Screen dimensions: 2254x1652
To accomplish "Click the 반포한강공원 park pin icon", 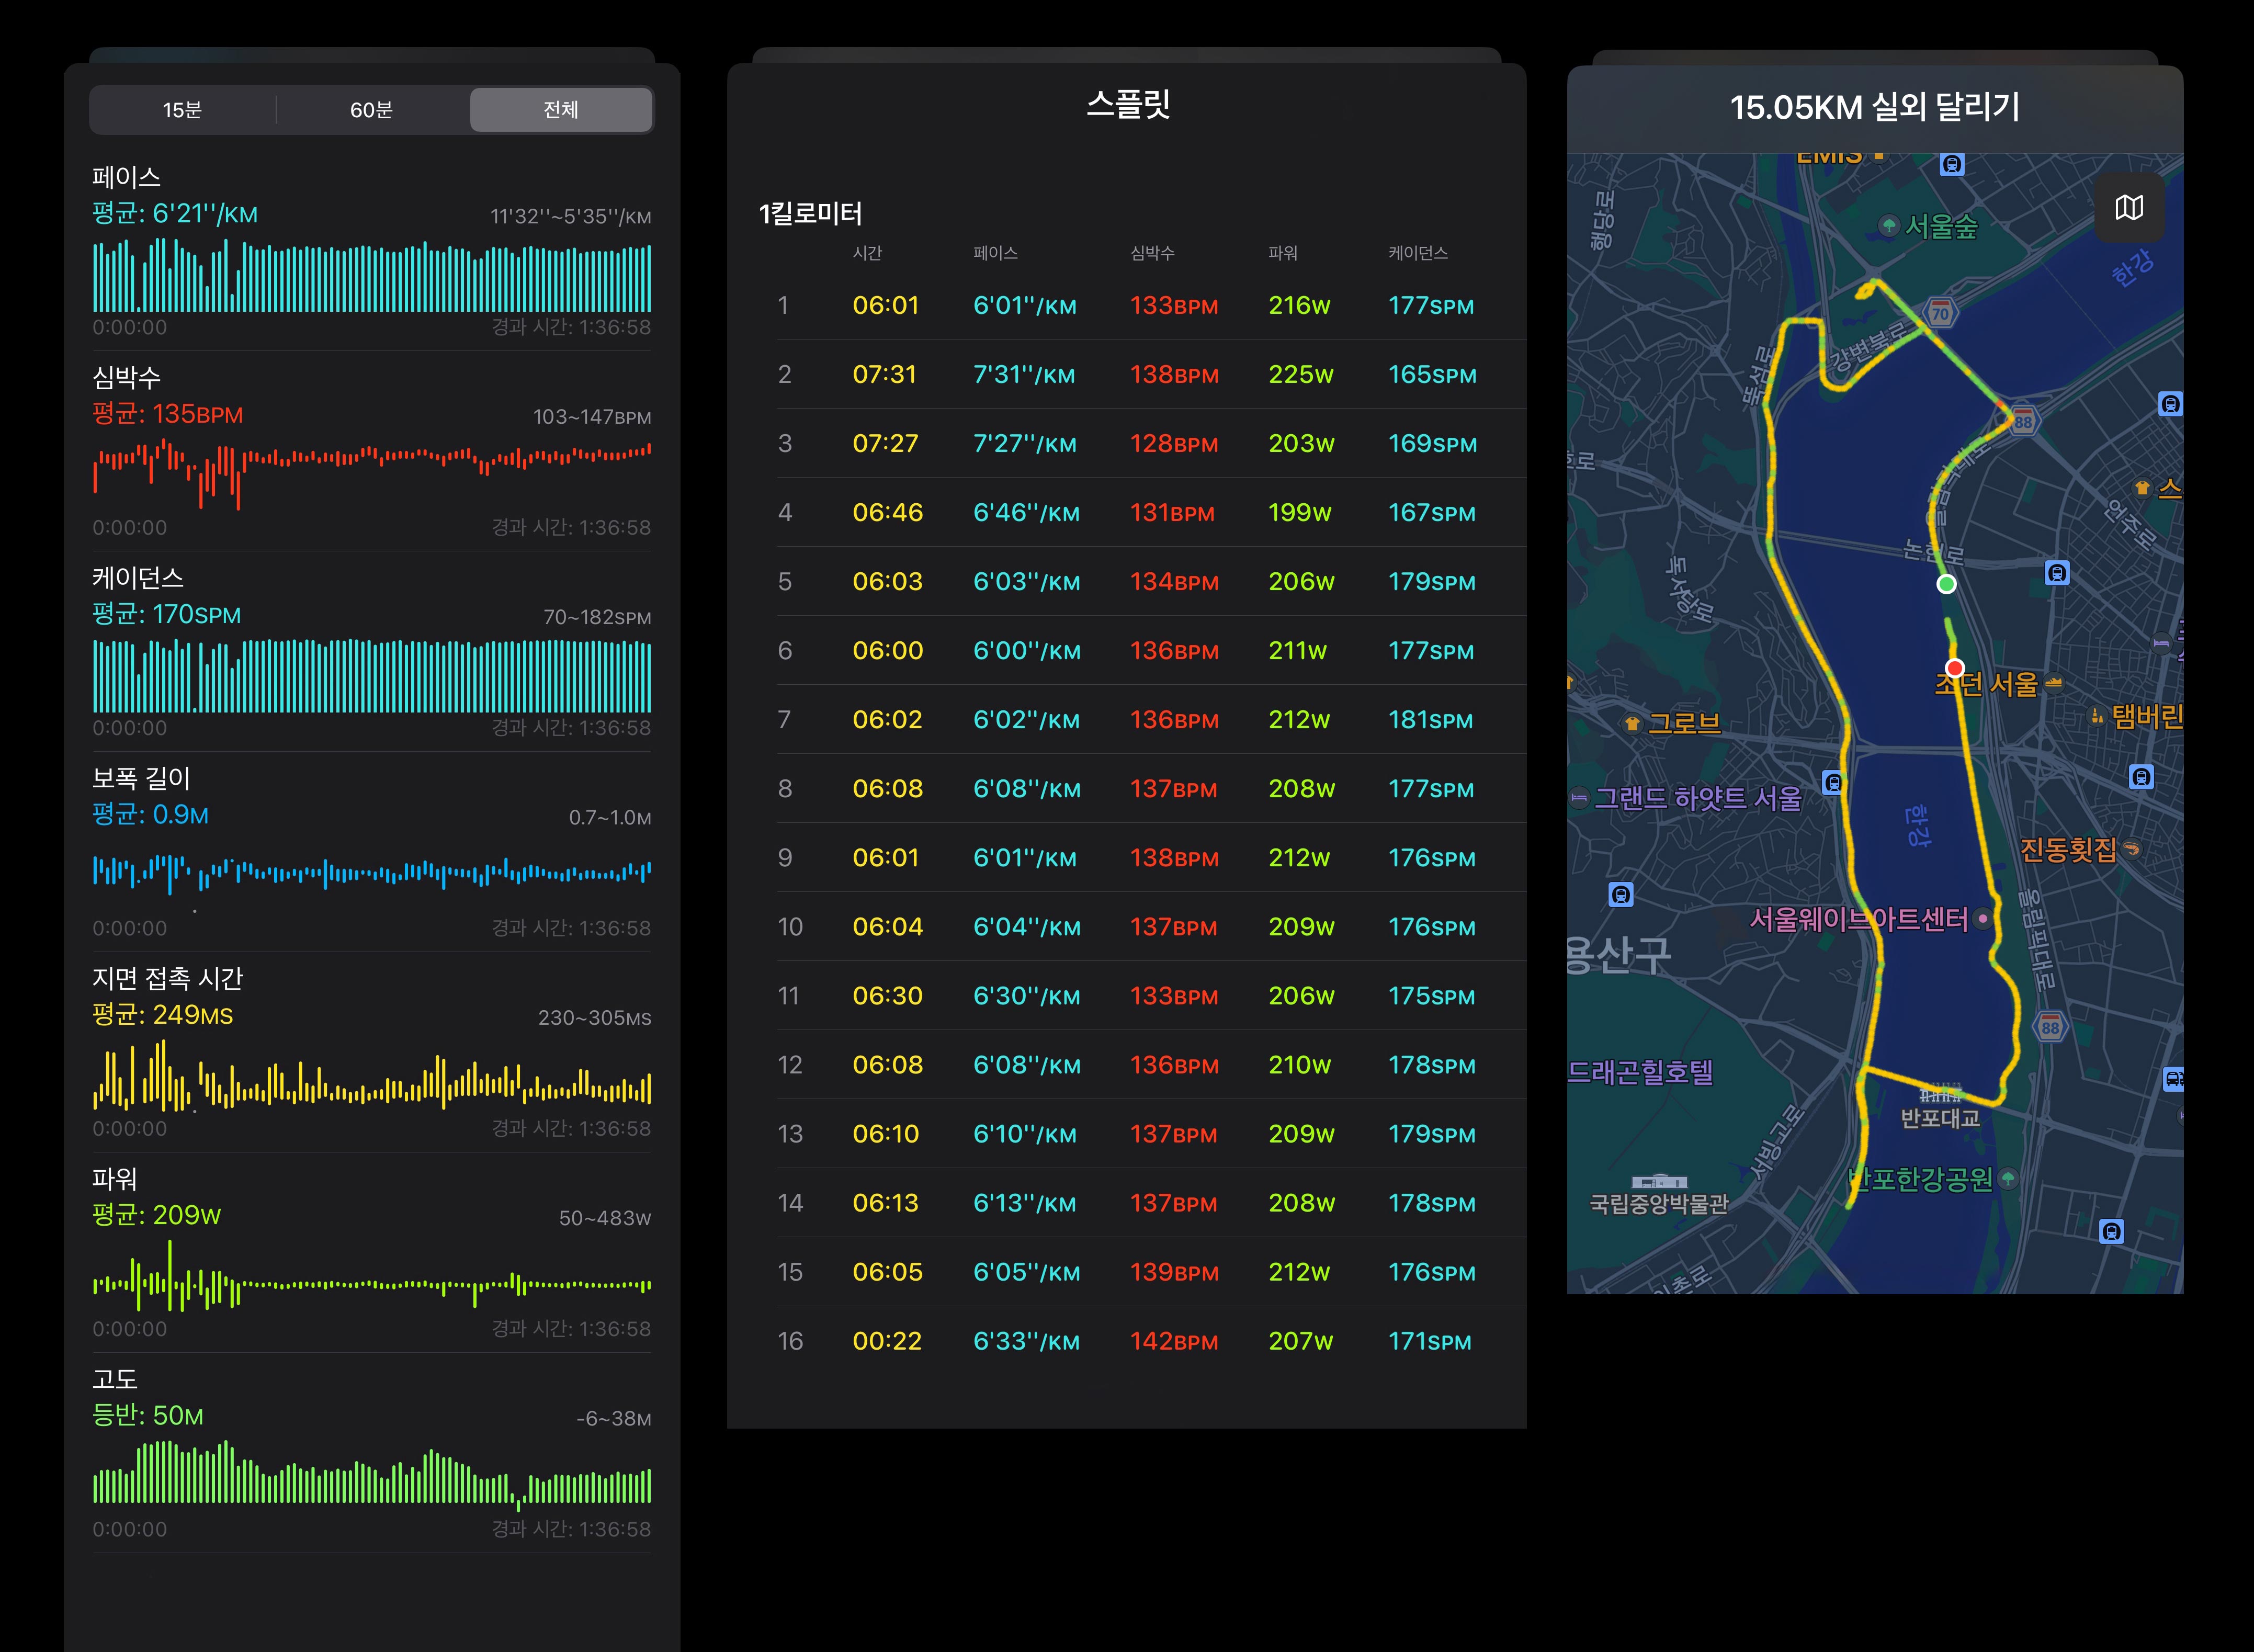I will pos(2007,1179).
